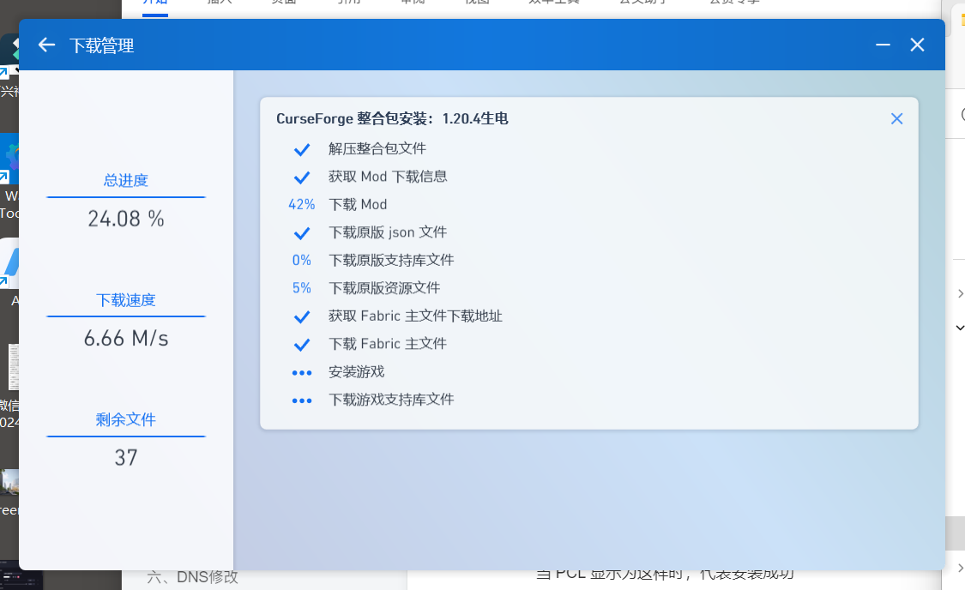Minimize the 下载管理 window
This screenshot has width=965, height=590.
[883, 45]
